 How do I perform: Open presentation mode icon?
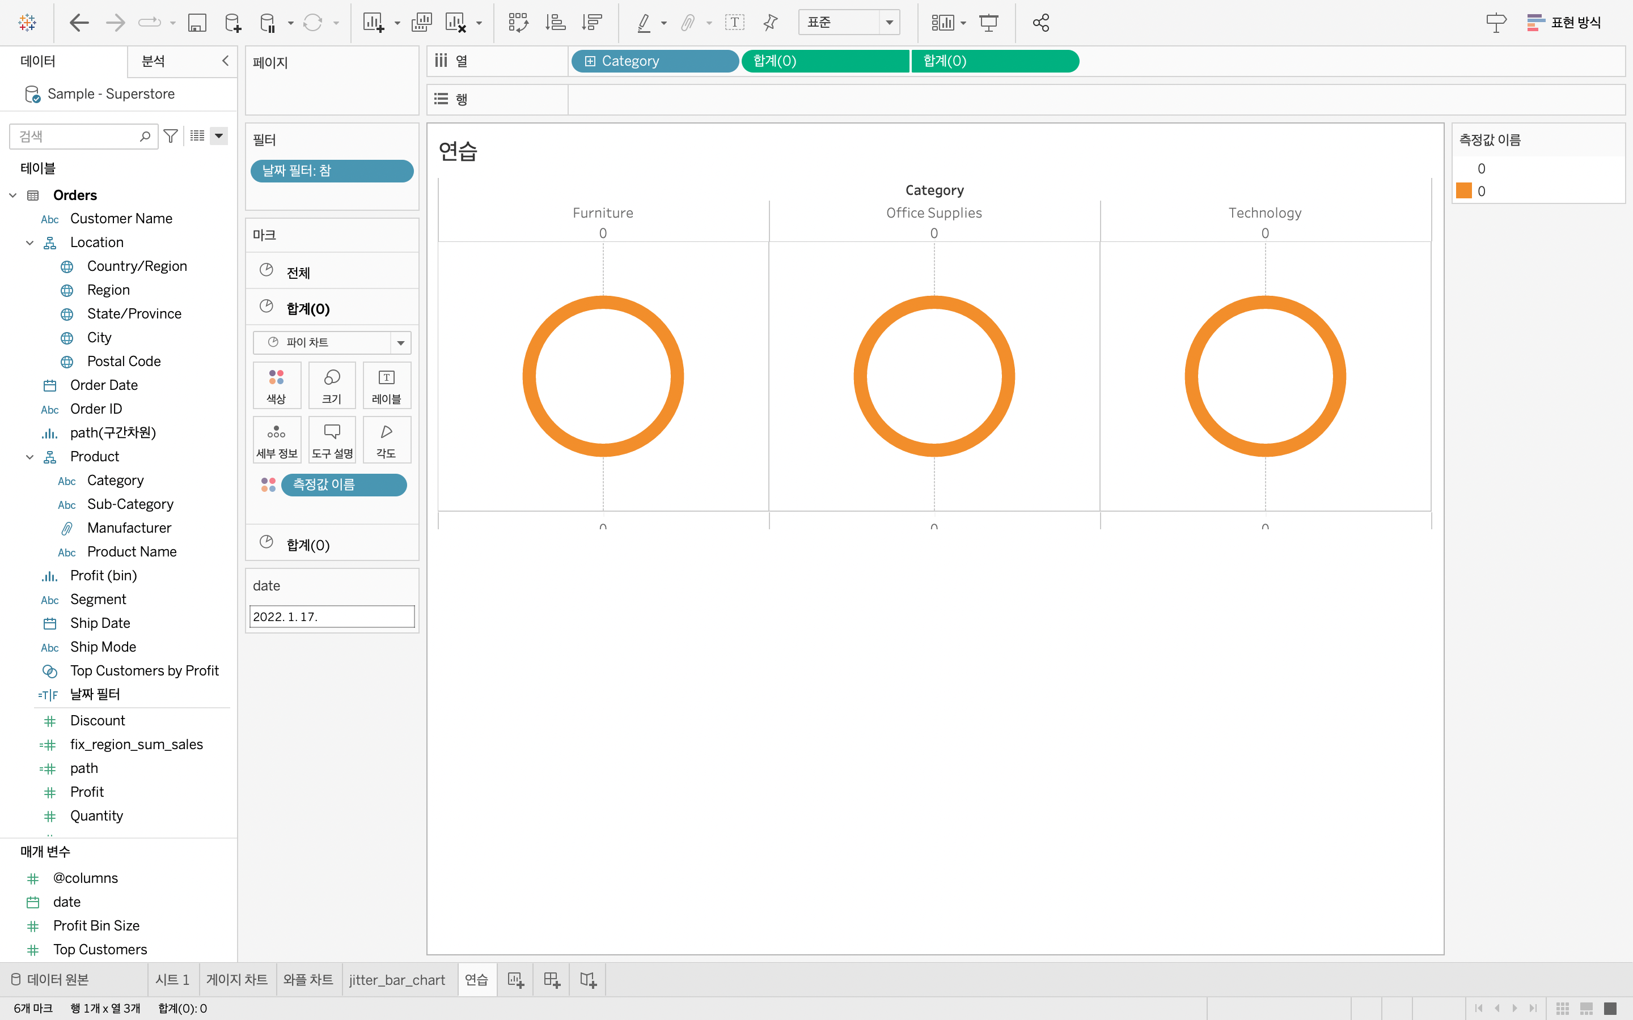[x=988, y=23]
